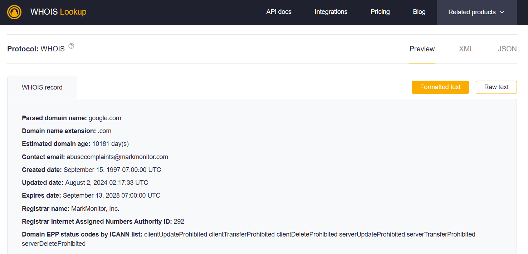Click the estimated age 10181 day(s)

(111, 144)
